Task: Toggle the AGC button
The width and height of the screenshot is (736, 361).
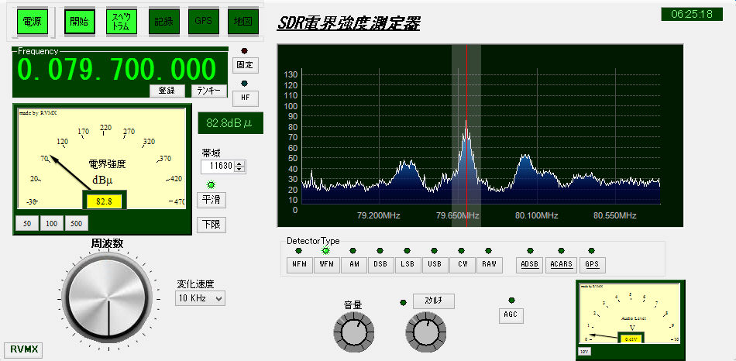Action: tap(511, 315)
